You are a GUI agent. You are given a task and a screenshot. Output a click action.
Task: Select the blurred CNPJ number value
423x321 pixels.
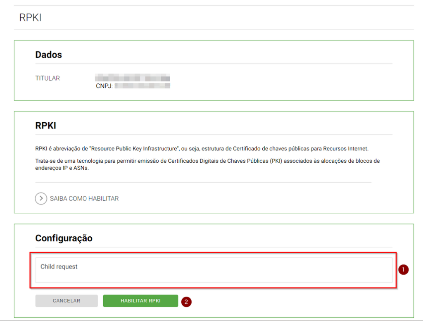pos(143,86)
